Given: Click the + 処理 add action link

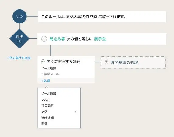Looking at the screenshot, I should (x=46, y=81).
